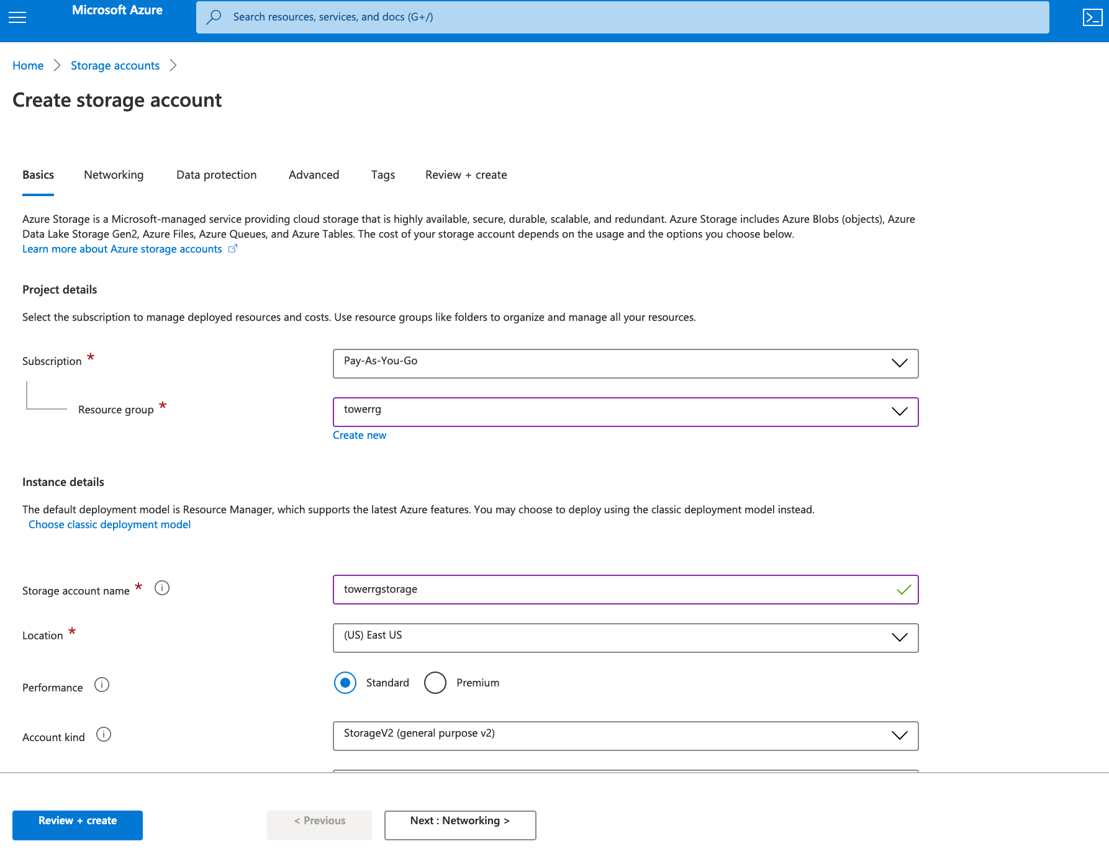The image size is (1109, 854).
Task: Click Create new resource group link
Action: coord(360,435)
